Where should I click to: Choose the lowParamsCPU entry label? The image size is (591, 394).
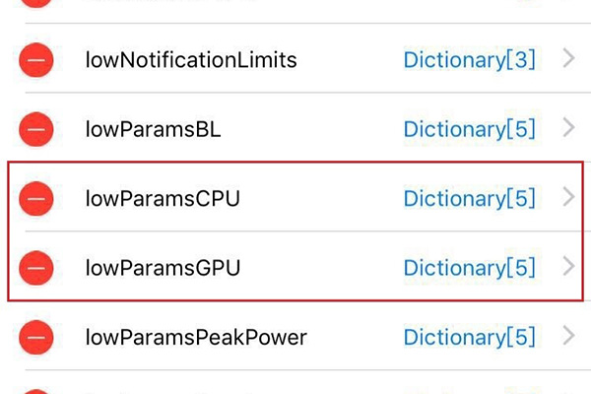tap(163, 199)
